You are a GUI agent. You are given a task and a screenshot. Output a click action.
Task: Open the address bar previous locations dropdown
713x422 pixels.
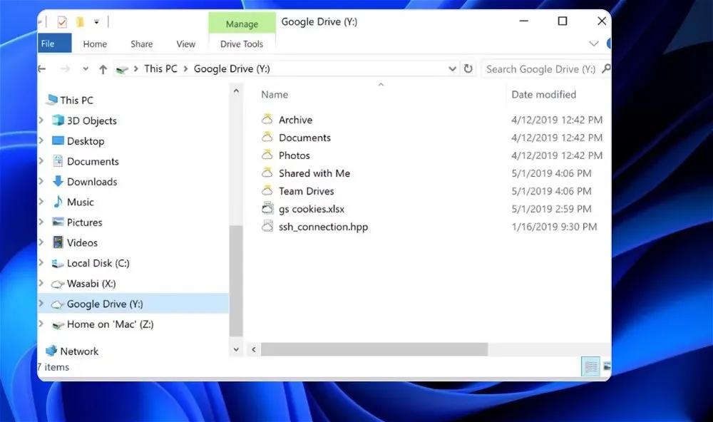[453, 68]
